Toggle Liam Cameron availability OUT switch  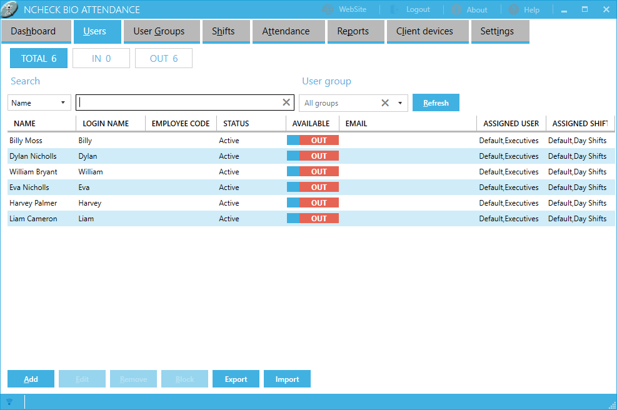pos(313,219)
